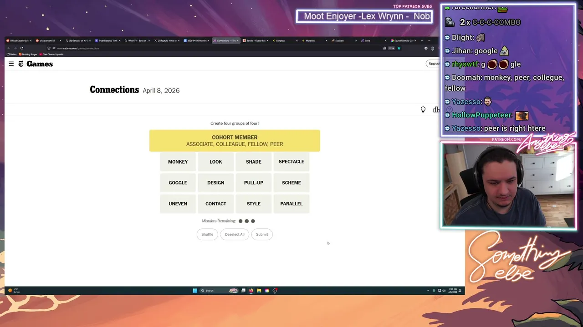The image size is (583, 327).
Task: Select the SCHEME word tile
Action: pyautogui.click(x=291, y=183)
